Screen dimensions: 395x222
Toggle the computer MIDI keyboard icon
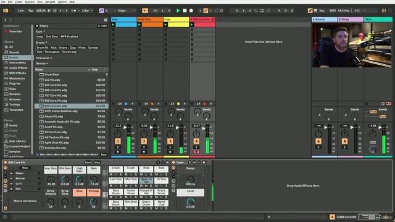(315, 10)
